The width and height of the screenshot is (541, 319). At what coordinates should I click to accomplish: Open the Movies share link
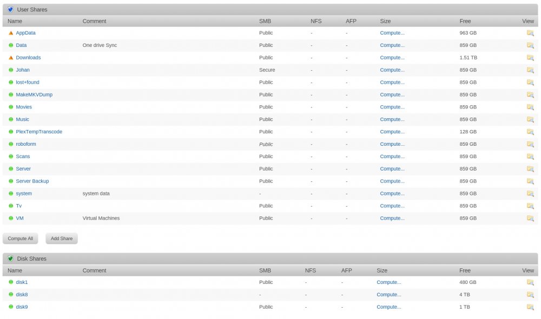click(24, 107)
